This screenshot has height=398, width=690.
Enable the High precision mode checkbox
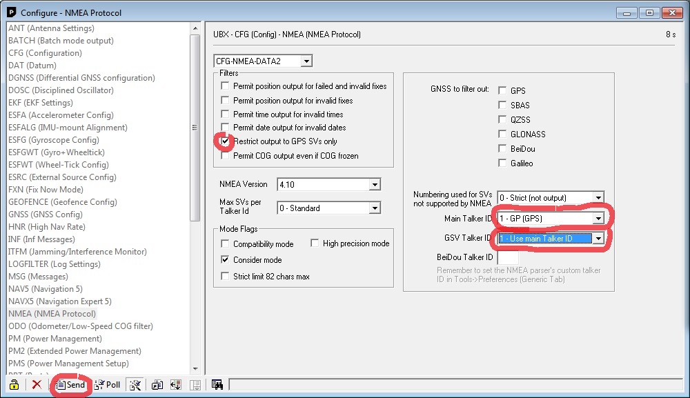coord(315,243)
